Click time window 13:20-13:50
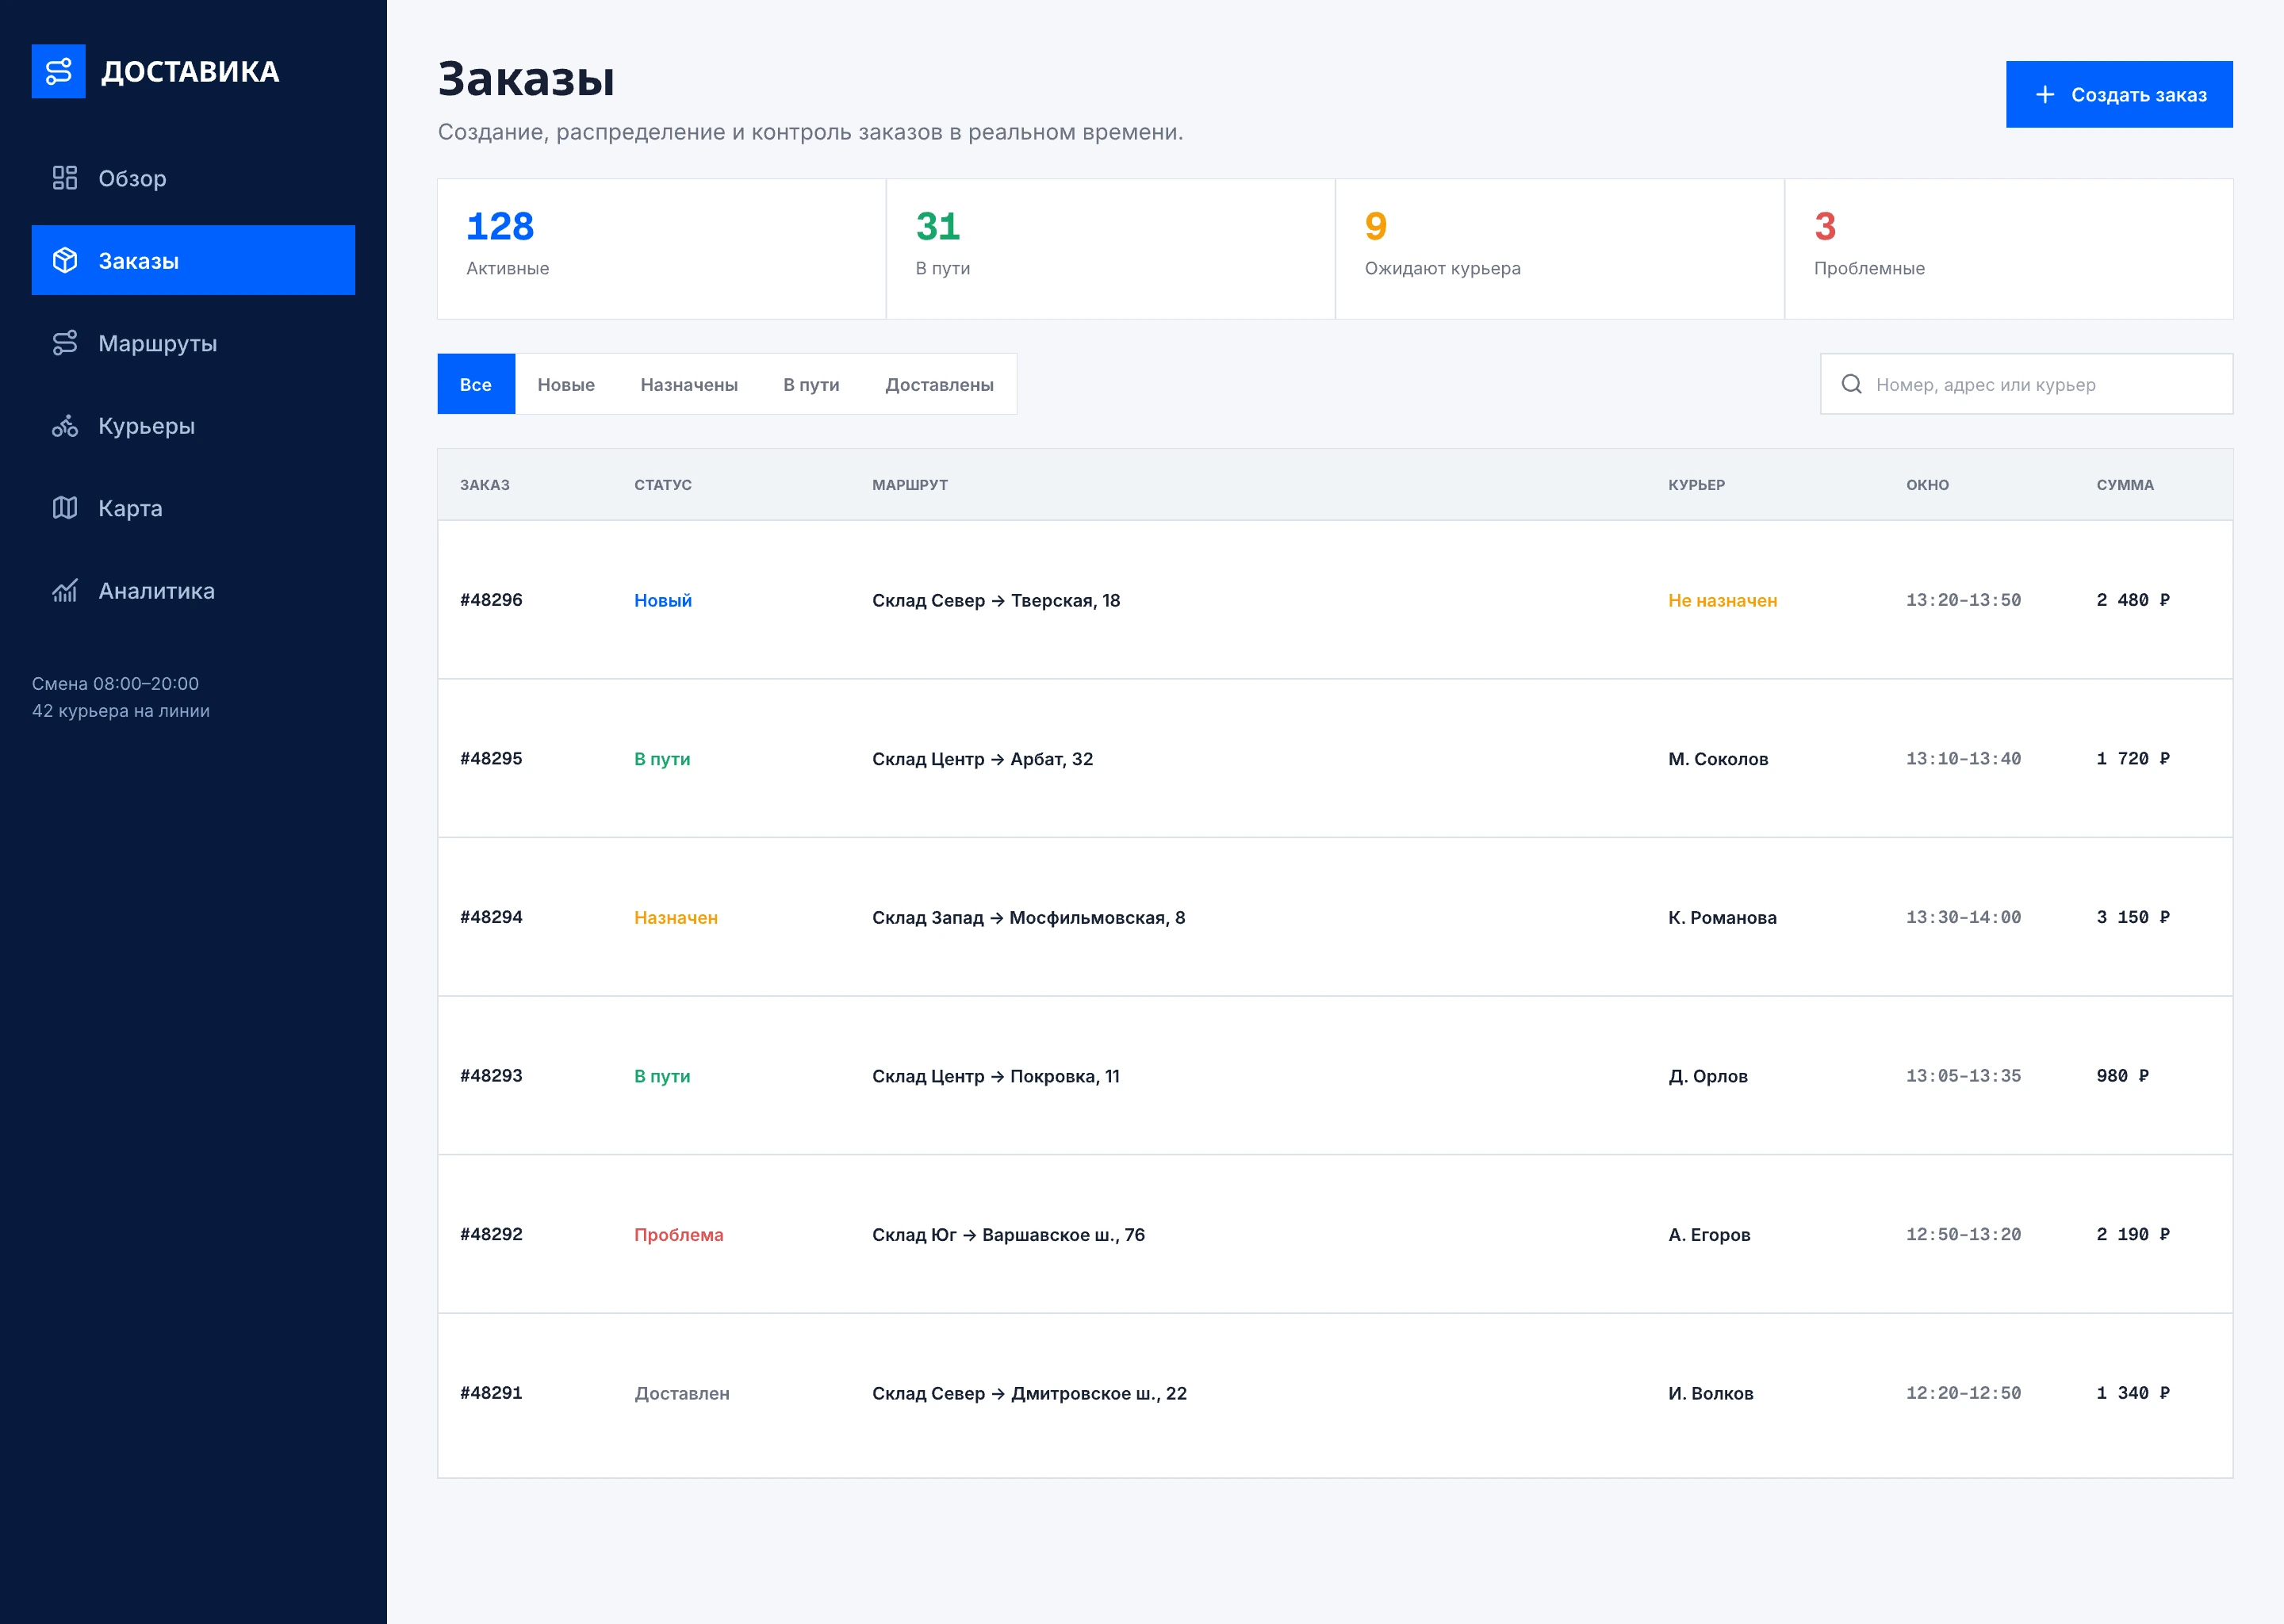This screenshot has width=2284, height=1624. click(1963, 600)
